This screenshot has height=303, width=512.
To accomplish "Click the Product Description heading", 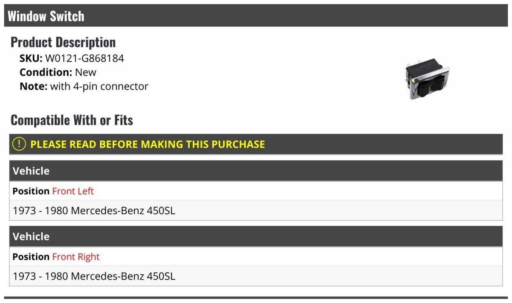I will coord(63,42).
